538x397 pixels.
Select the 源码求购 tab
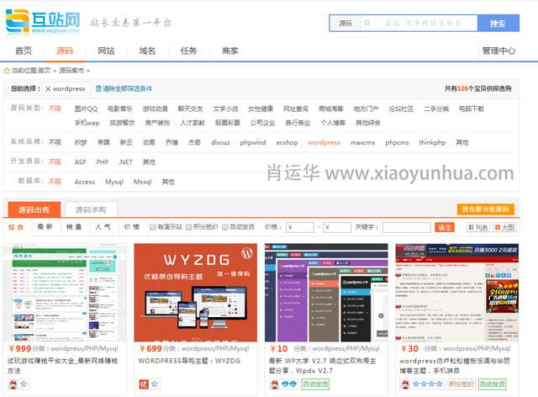(x=91, y=209)
